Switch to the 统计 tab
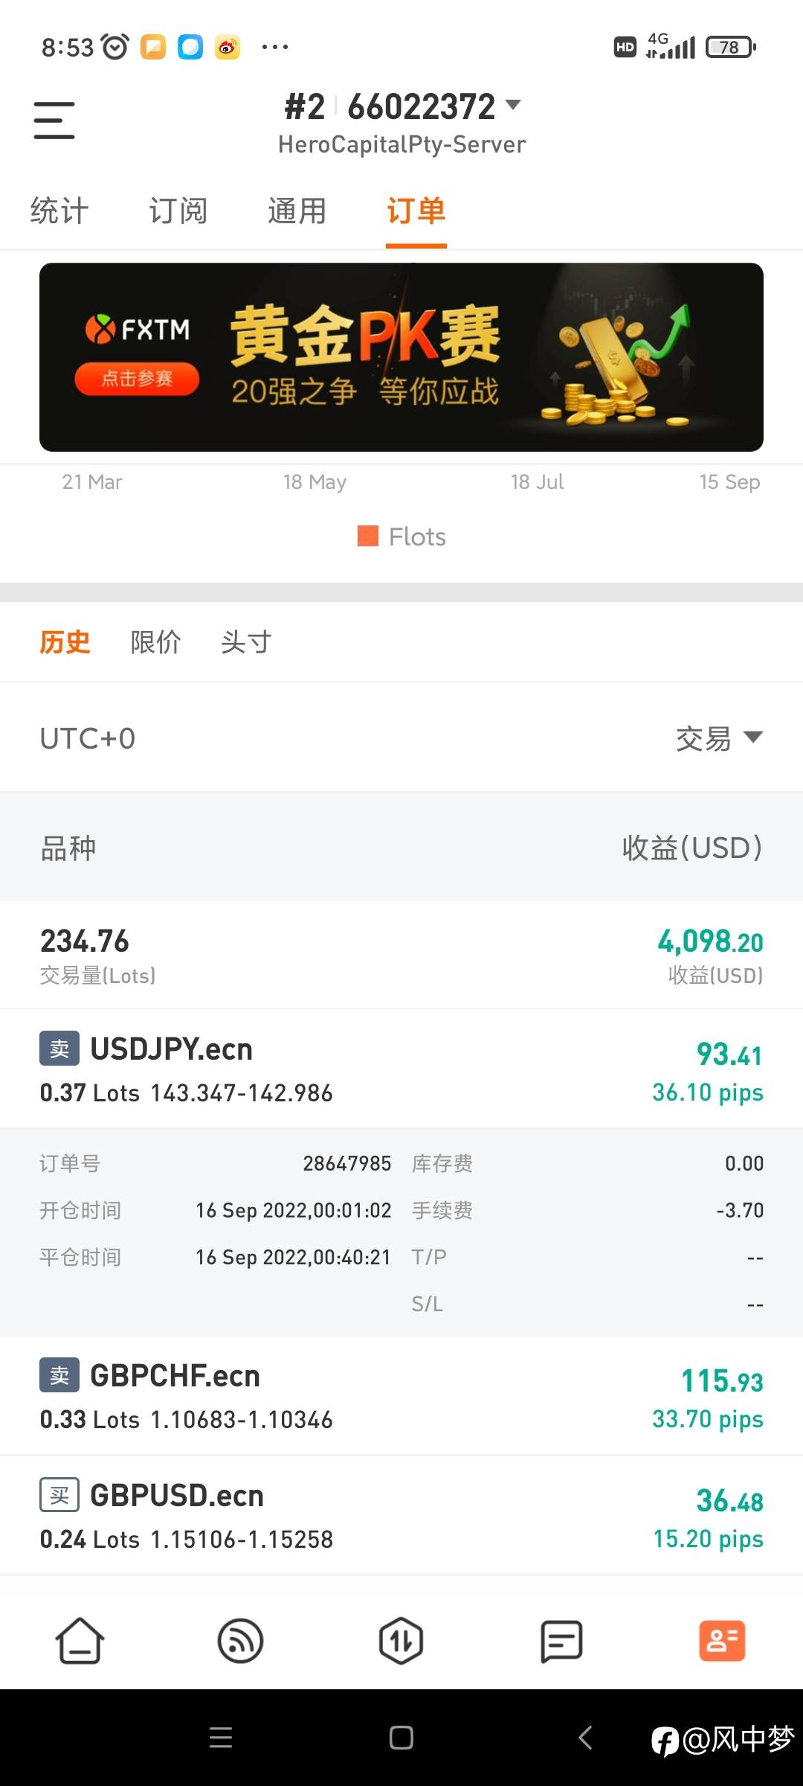803x1786 pixels. click(59, 211)
